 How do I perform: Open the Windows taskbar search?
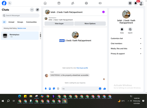pos(8,101)
